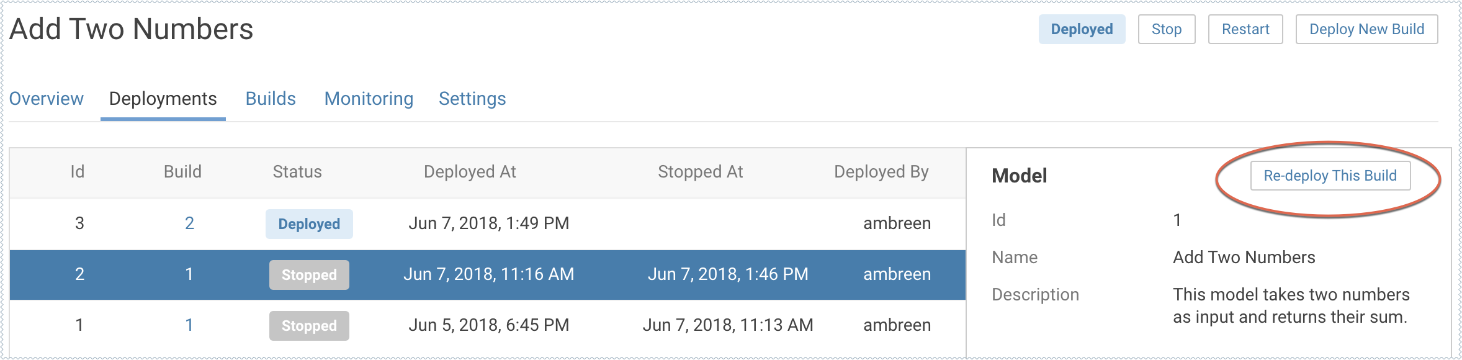Switch to the Builds tab
This screenshot has width=1462, height=360.
[271, 99]
